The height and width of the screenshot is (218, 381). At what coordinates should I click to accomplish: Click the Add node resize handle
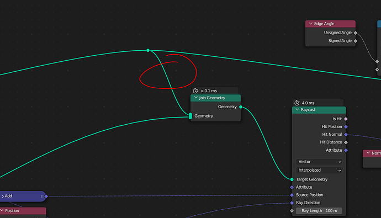click(42, 196)
